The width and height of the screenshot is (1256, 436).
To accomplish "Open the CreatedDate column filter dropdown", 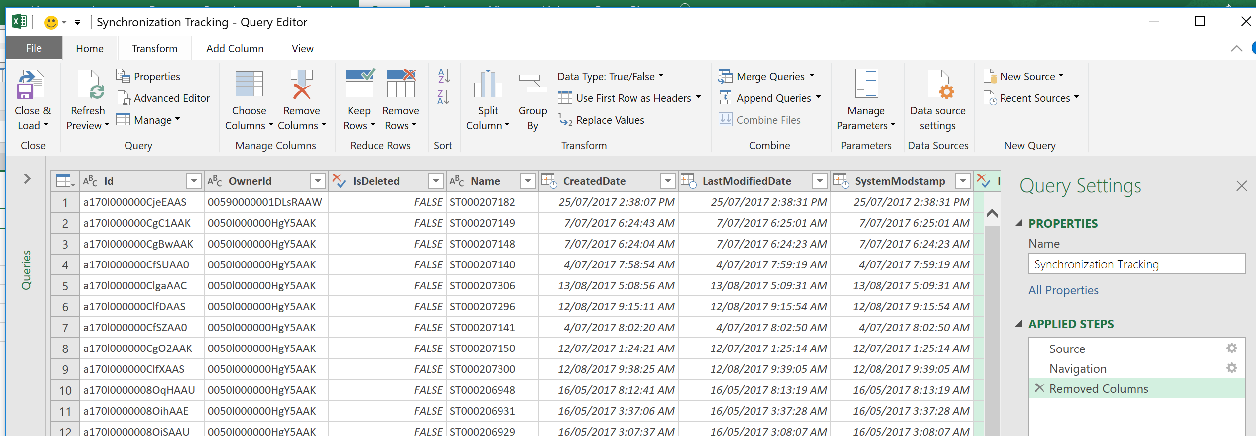I will pyautogui.click(x=667, y=181).
